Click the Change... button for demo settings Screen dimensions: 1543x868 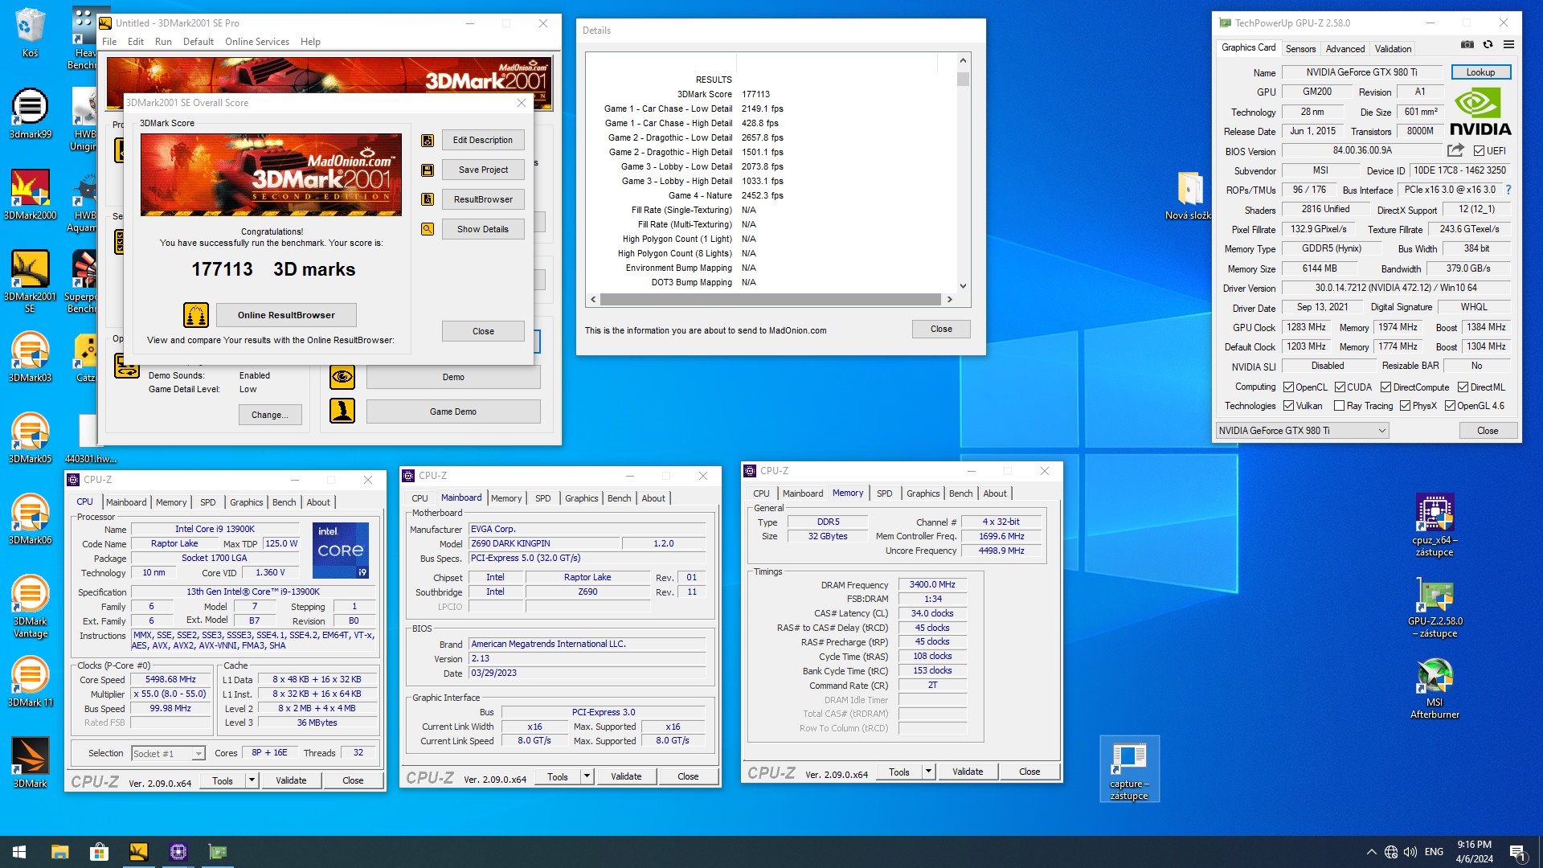click(269, 415)
